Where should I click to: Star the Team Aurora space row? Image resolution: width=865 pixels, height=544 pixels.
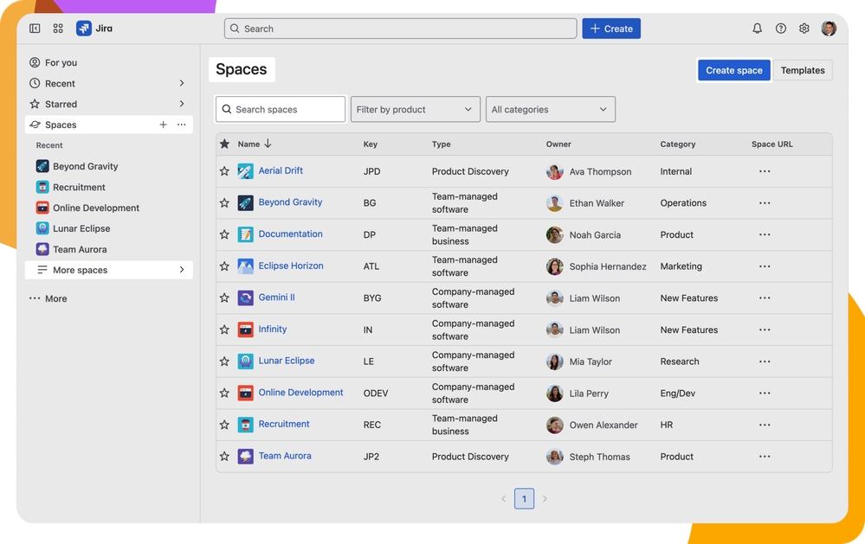coord(224,457)
